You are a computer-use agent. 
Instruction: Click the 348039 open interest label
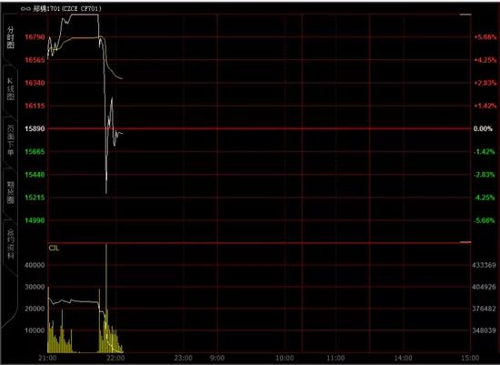point(484,330)
